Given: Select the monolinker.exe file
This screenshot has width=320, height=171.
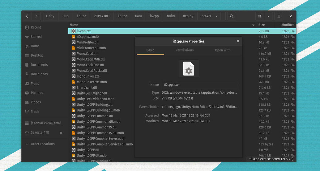Looking at the screenshot, I should [88, 76].
